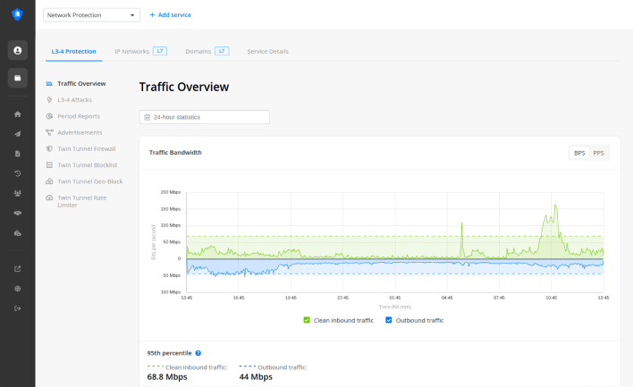Toggle the Outbound traffic checkbox
Viewport: 633px width, 387px height.
pos(389,320)
